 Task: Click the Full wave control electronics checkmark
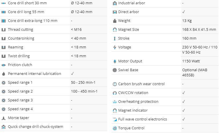click(x=184, y=119)
